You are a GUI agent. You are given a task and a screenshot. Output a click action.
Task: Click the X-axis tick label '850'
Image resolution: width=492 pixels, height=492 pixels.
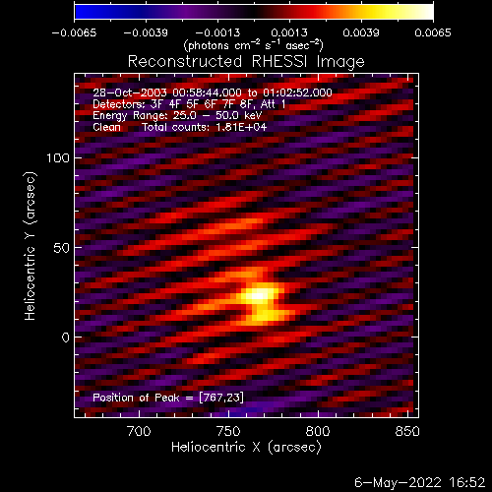click(407, 431)
